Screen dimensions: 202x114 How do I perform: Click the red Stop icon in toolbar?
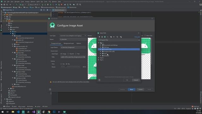(x=62, y=4)
